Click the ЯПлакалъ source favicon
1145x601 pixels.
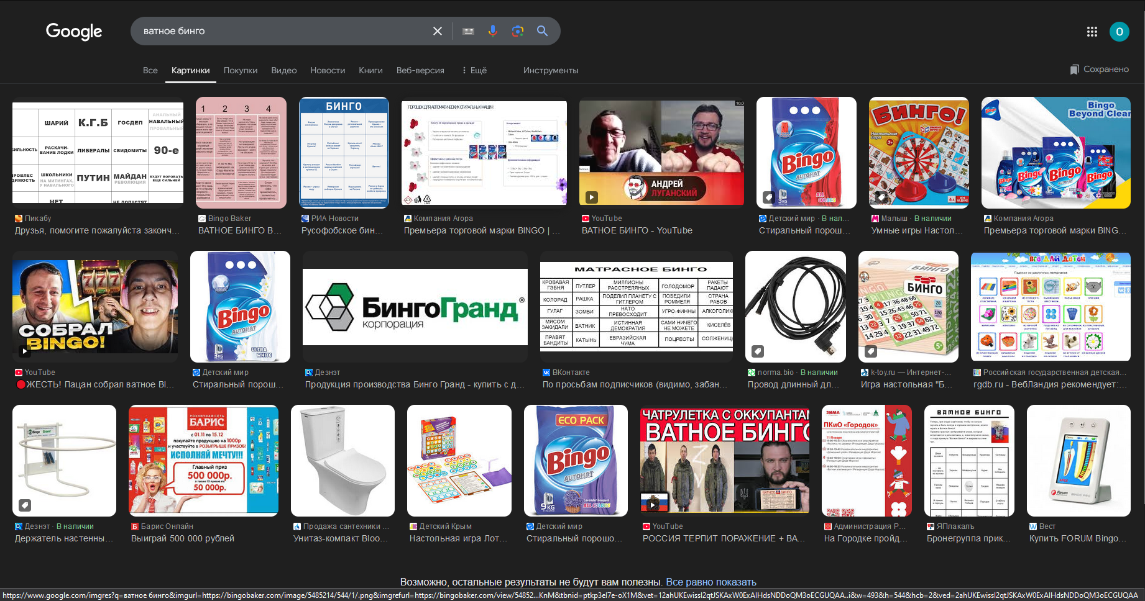931,526
